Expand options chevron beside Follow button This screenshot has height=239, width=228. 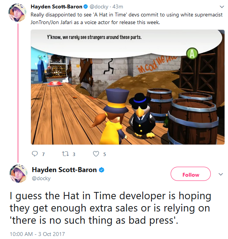tap(221, 174)
